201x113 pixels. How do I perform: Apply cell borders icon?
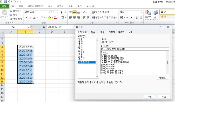click(x=42, y=18)
